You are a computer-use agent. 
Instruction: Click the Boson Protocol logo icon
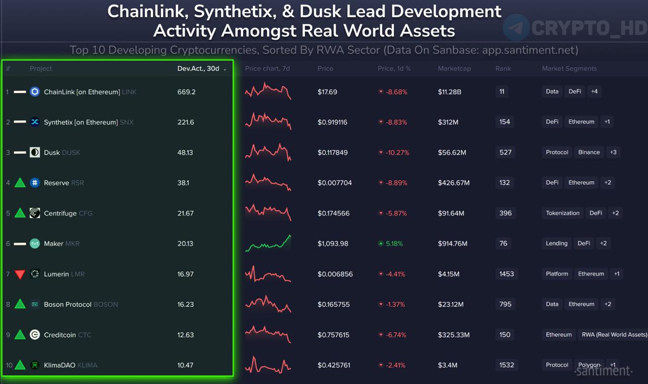(34, 304)
